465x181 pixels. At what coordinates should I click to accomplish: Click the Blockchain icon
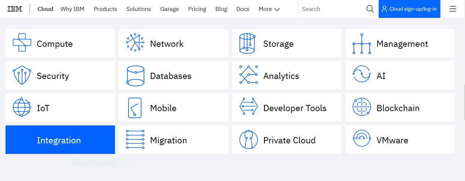pos(362,108)
